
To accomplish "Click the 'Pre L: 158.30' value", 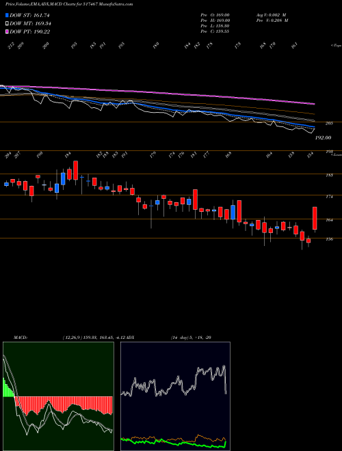I will pyautogui.click(x=215, y=26).
